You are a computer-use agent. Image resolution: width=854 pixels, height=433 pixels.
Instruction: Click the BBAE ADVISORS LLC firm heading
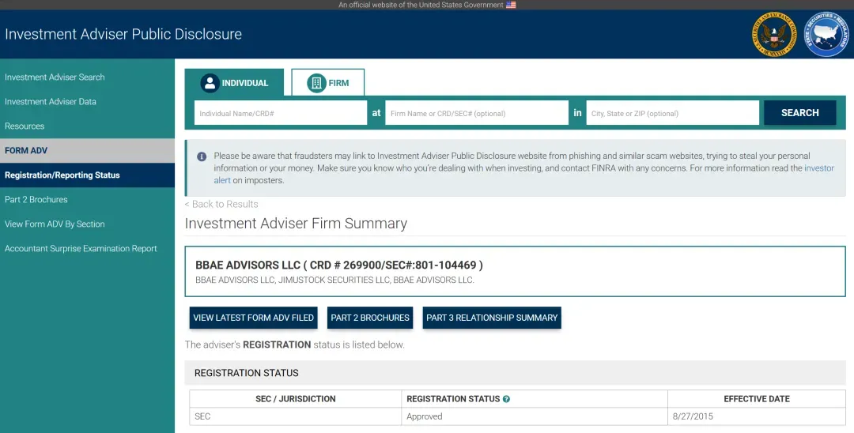(338, 265)
